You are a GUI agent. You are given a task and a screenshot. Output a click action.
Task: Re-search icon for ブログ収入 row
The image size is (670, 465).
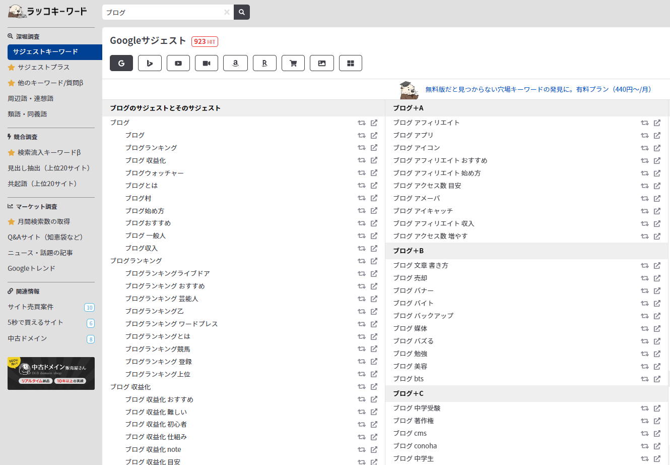[362, 249]
